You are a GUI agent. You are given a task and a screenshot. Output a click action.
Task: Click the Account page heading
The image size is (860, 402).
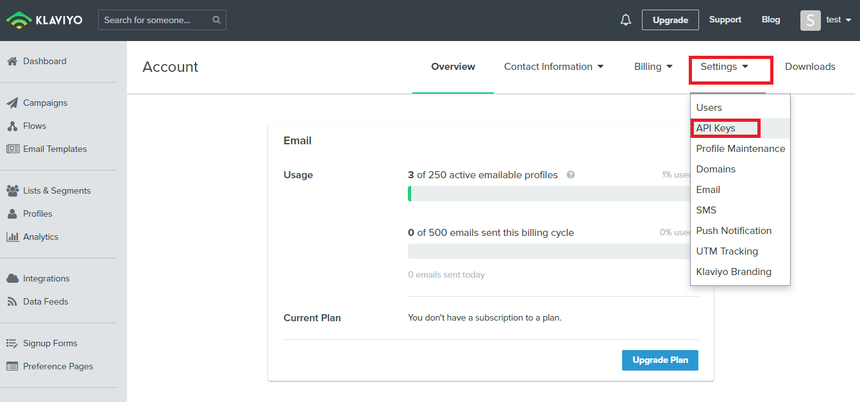[170, 67]
